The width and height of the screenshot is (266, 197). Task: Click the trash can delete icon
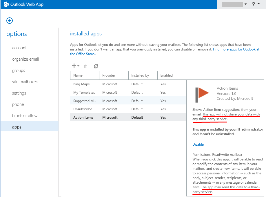[x=85, y=66]
